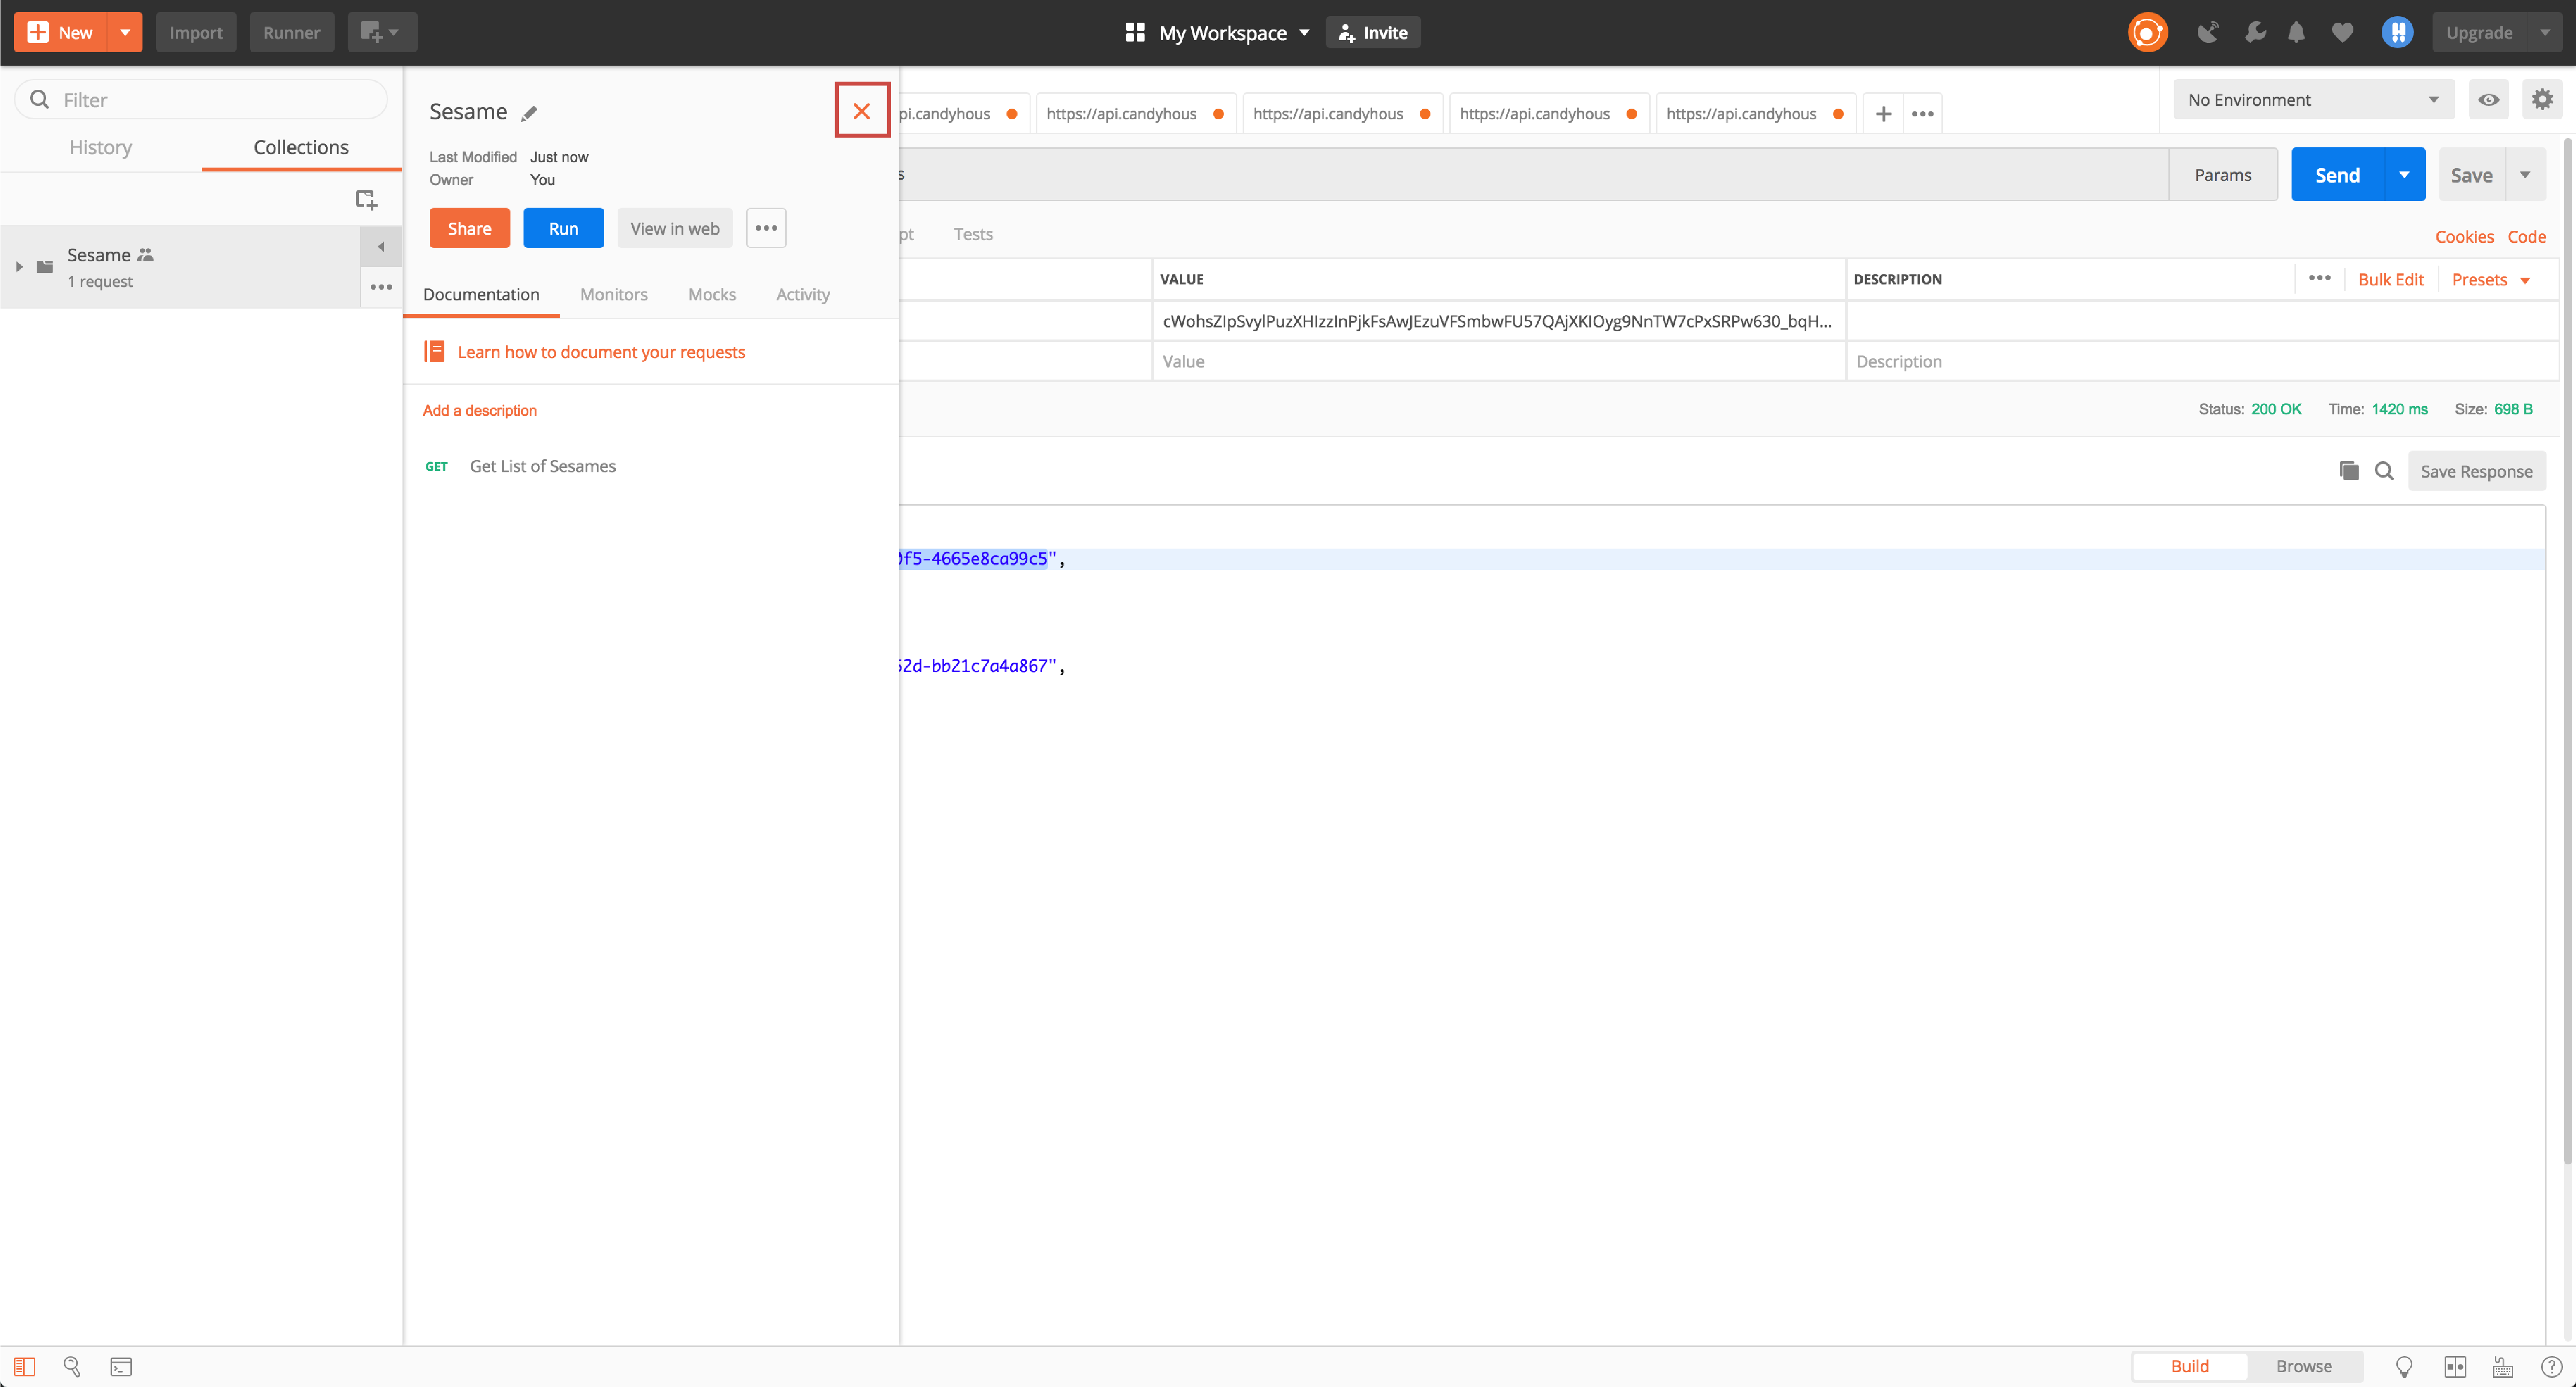Open the Save button dropdown arrow

[x=2525, y=174]
